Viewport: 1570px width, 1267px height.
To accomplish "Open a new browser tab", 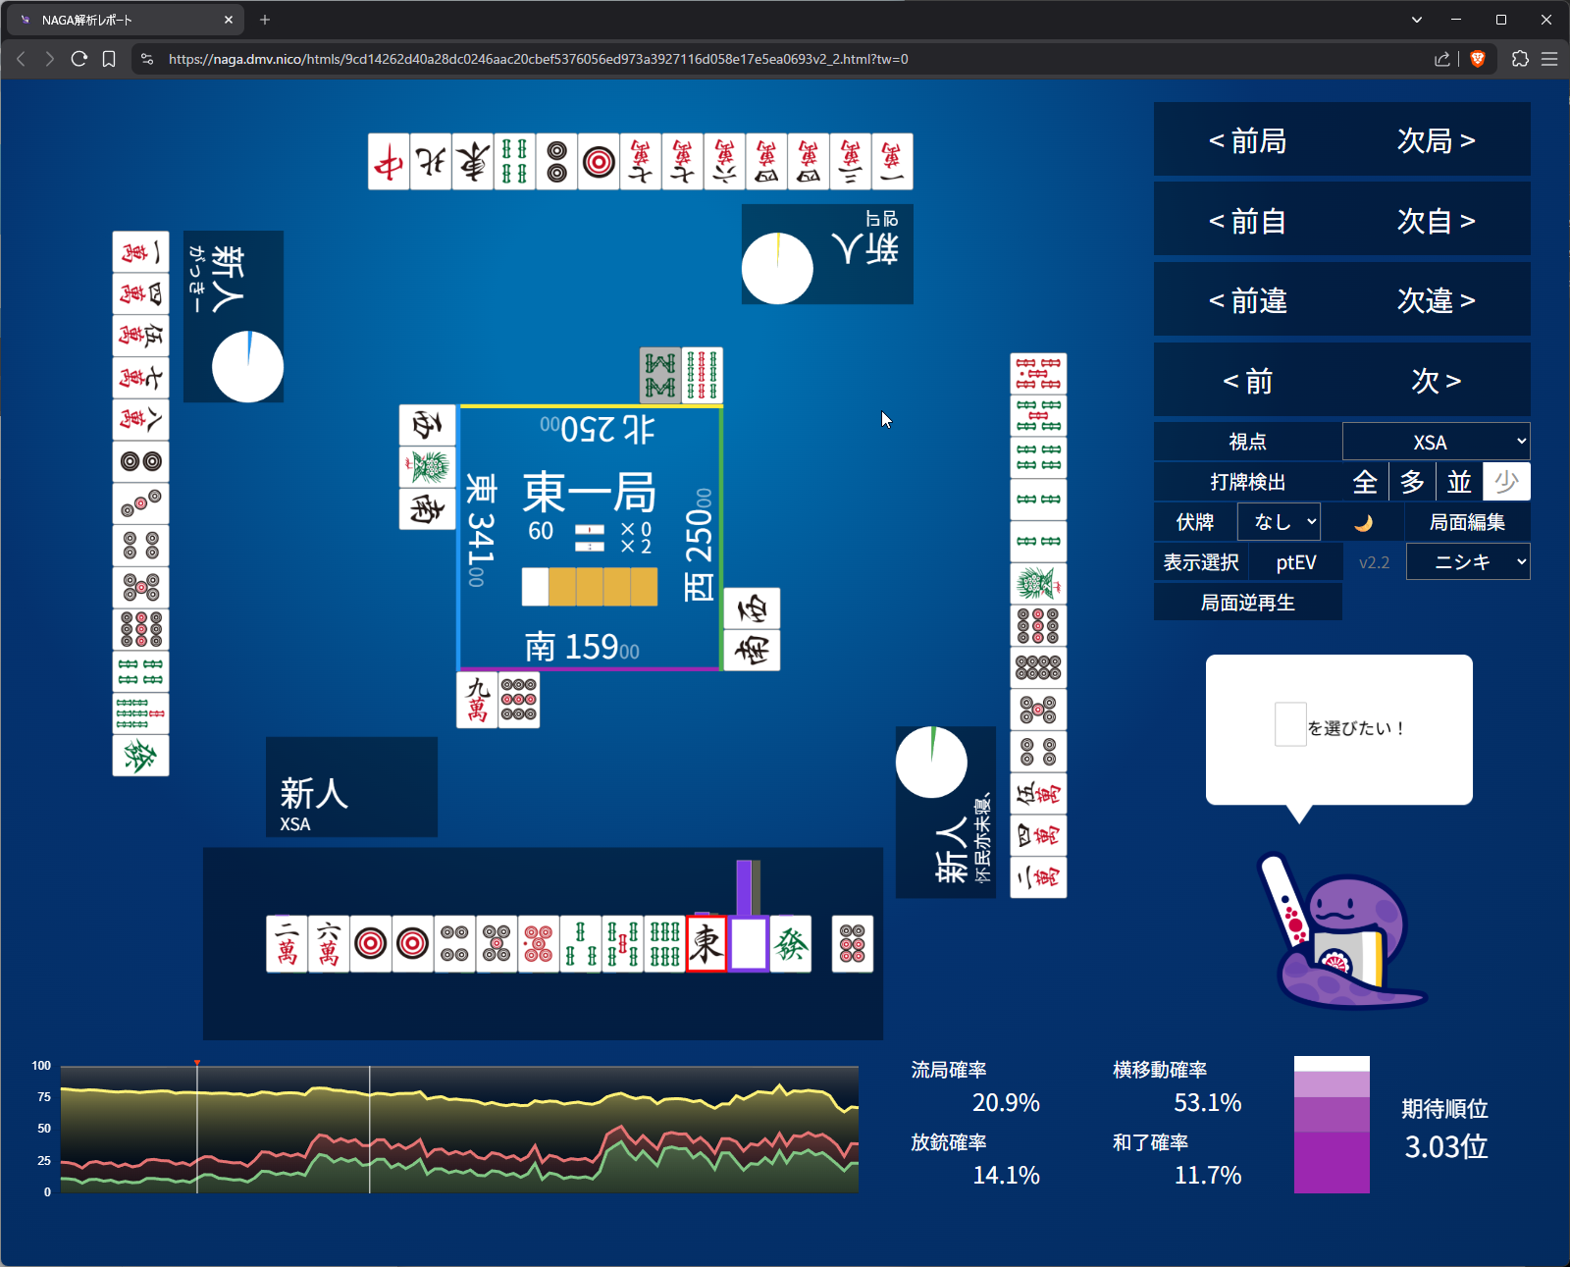I will [x=265, y=20].
